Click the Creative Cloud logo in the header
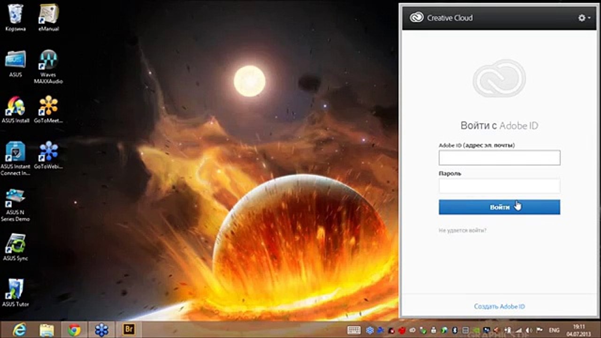This screenshot has height=338, width=601. pyautogui.click(x=416, y=18)
